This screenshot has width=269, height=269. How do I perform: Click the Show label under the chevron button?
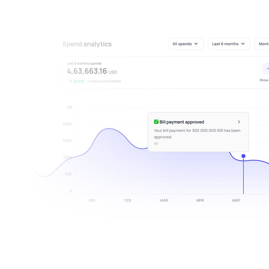point(264,80)
